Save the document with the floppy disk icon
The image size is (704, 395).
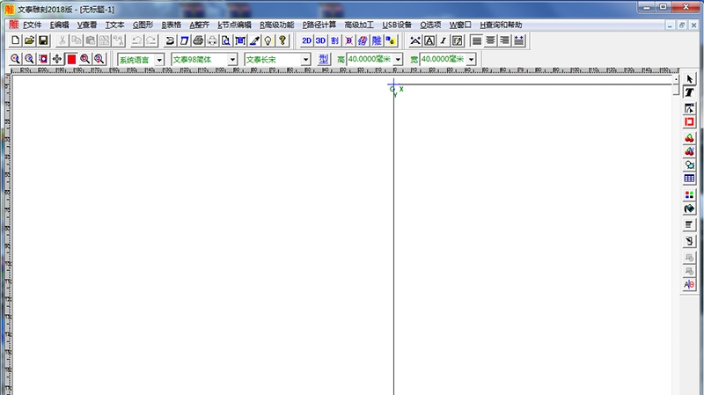tap(42, 40)
